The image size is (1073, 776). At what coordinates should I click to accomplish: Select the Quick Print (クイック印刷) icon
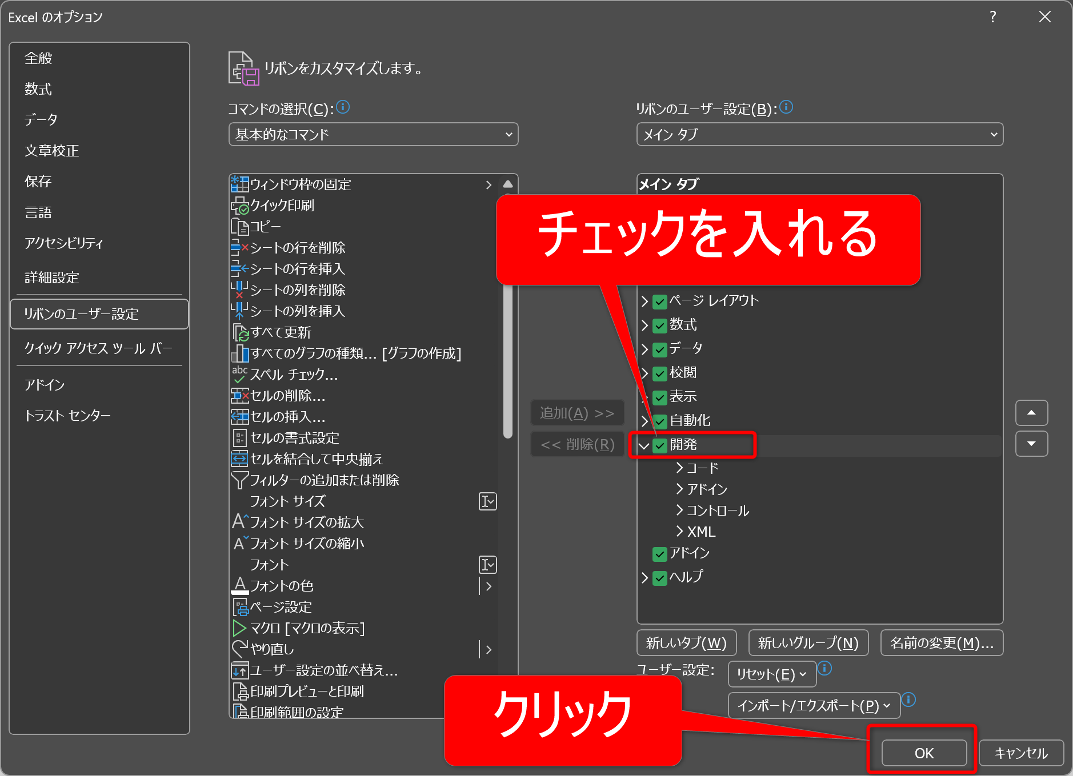pyautogui.click(x=239, y=206)
